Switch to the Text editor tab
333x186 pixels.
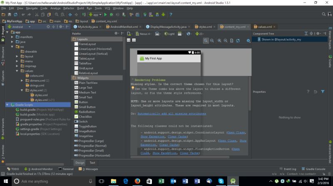pyautogui.click(x=92, y=162)
